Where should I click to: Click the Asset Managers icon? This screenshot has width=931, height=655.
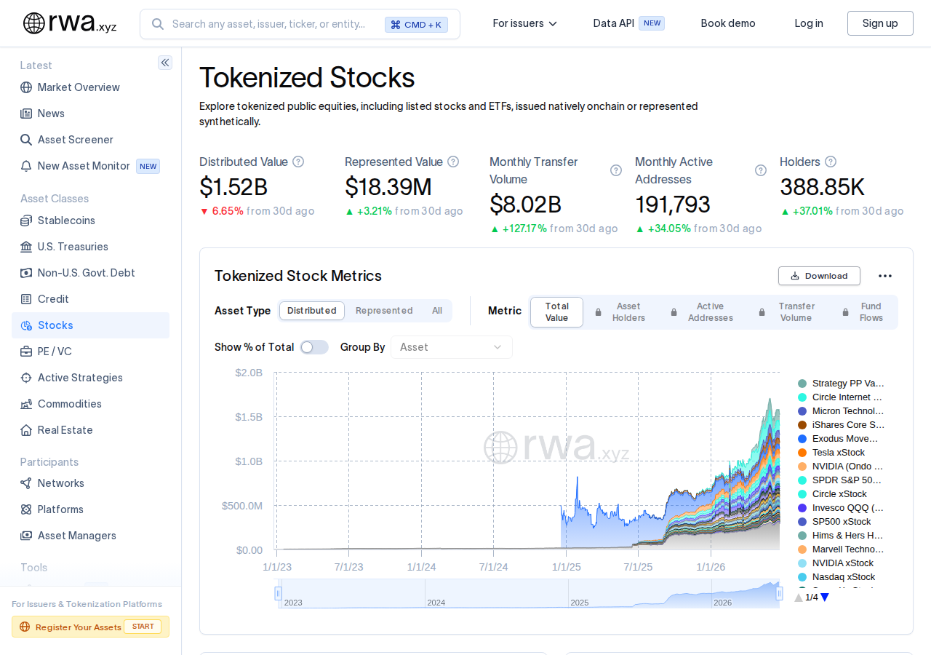point(26,536)
